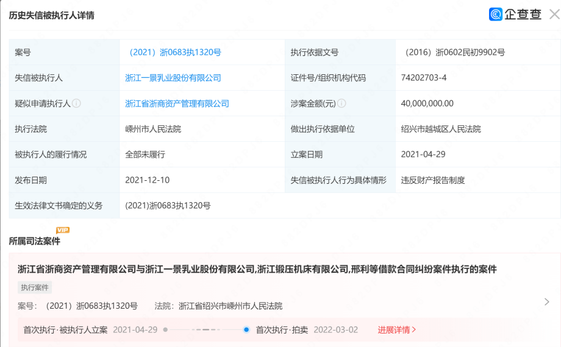Select auction date 2022-03-02
Viewport: 561px width, 347px height.
[x=335, y=329]
